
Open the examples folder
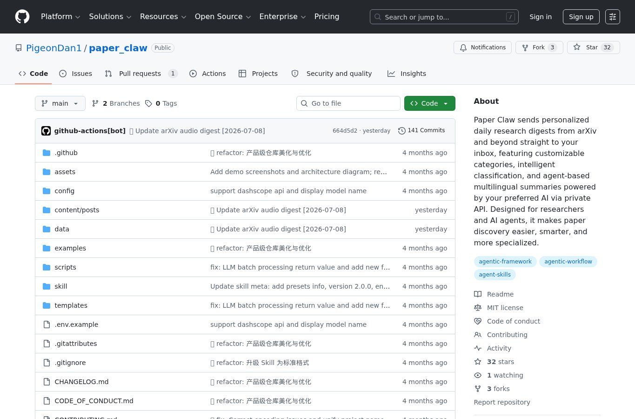(70, 248)
